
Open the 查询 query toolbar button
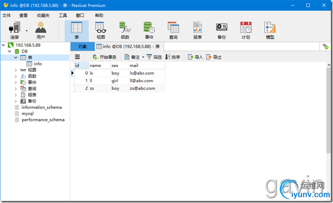pos(173,30)
